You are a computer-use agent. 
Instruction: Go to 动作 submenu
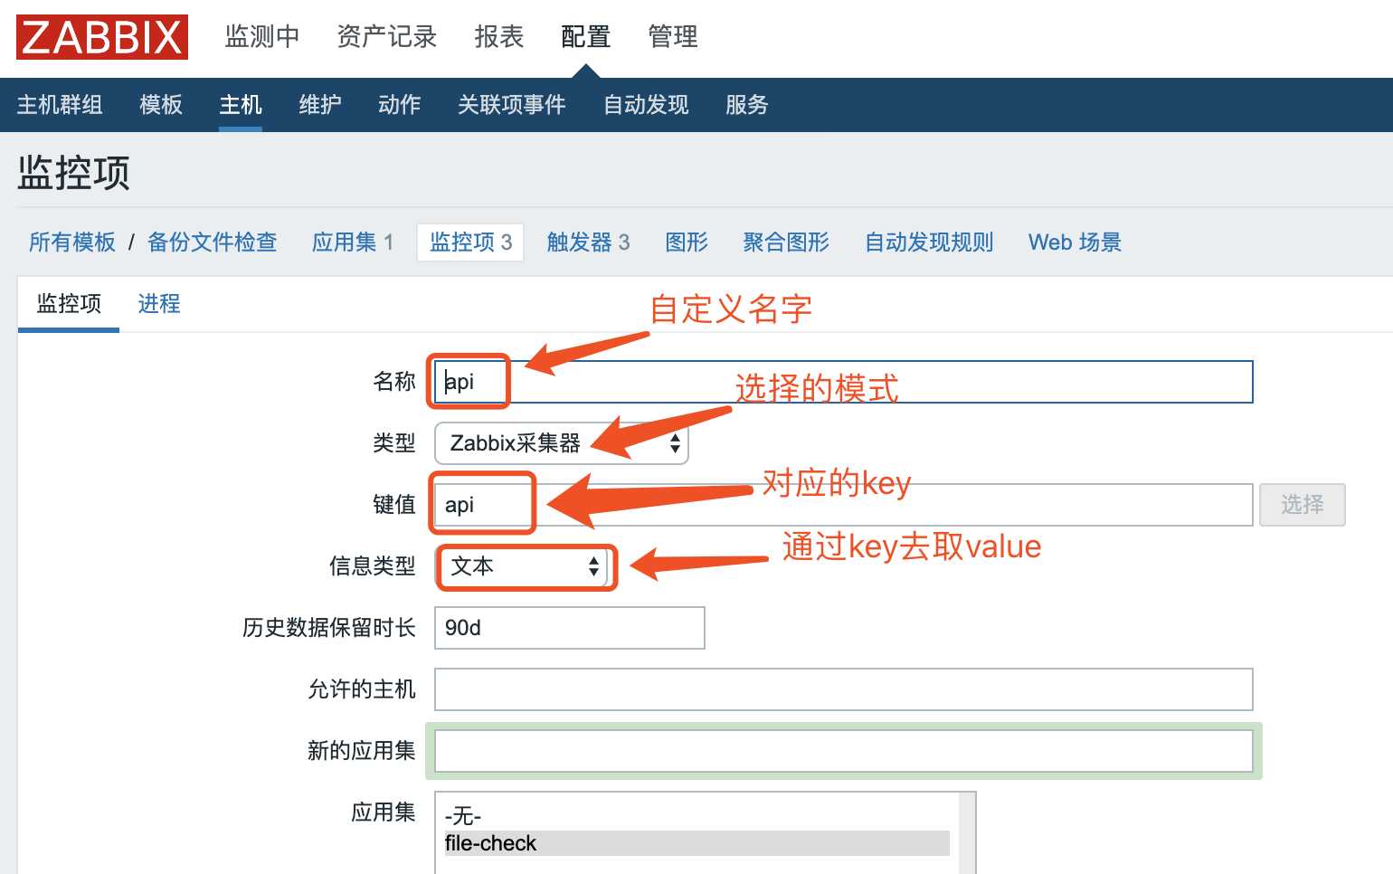pyautogui.click(x=400, y=105)
